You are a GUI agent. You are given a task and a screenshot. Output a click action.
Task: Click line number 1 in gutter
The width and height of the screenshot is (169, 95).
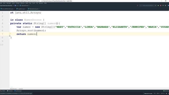(2, 13)
